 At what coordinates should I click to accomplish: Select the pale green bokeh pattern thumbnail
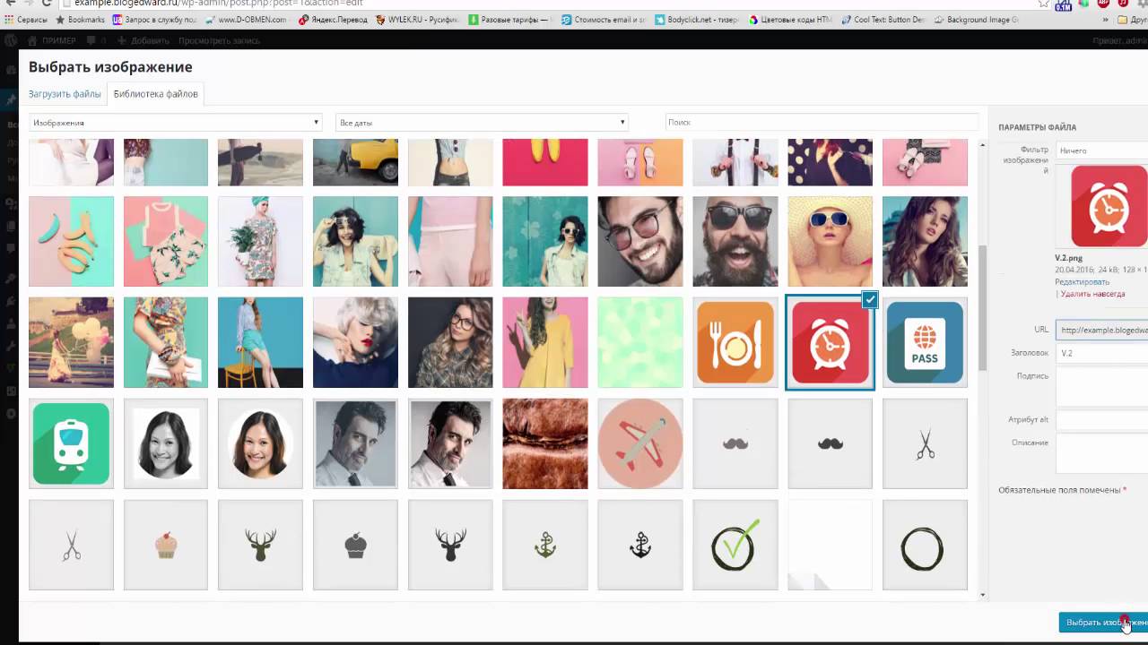tap(640, 342)
